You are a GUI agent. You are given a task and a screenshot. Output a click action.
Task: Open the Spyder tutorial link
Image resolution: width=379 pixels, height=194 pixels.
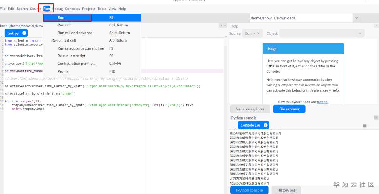pos(323,102)
